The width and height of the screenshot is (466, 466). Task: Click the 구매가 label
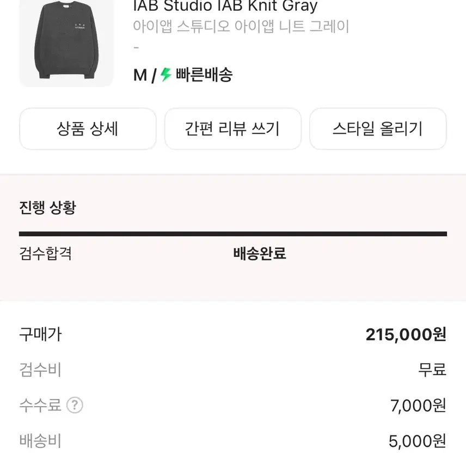tap(40, 334)
